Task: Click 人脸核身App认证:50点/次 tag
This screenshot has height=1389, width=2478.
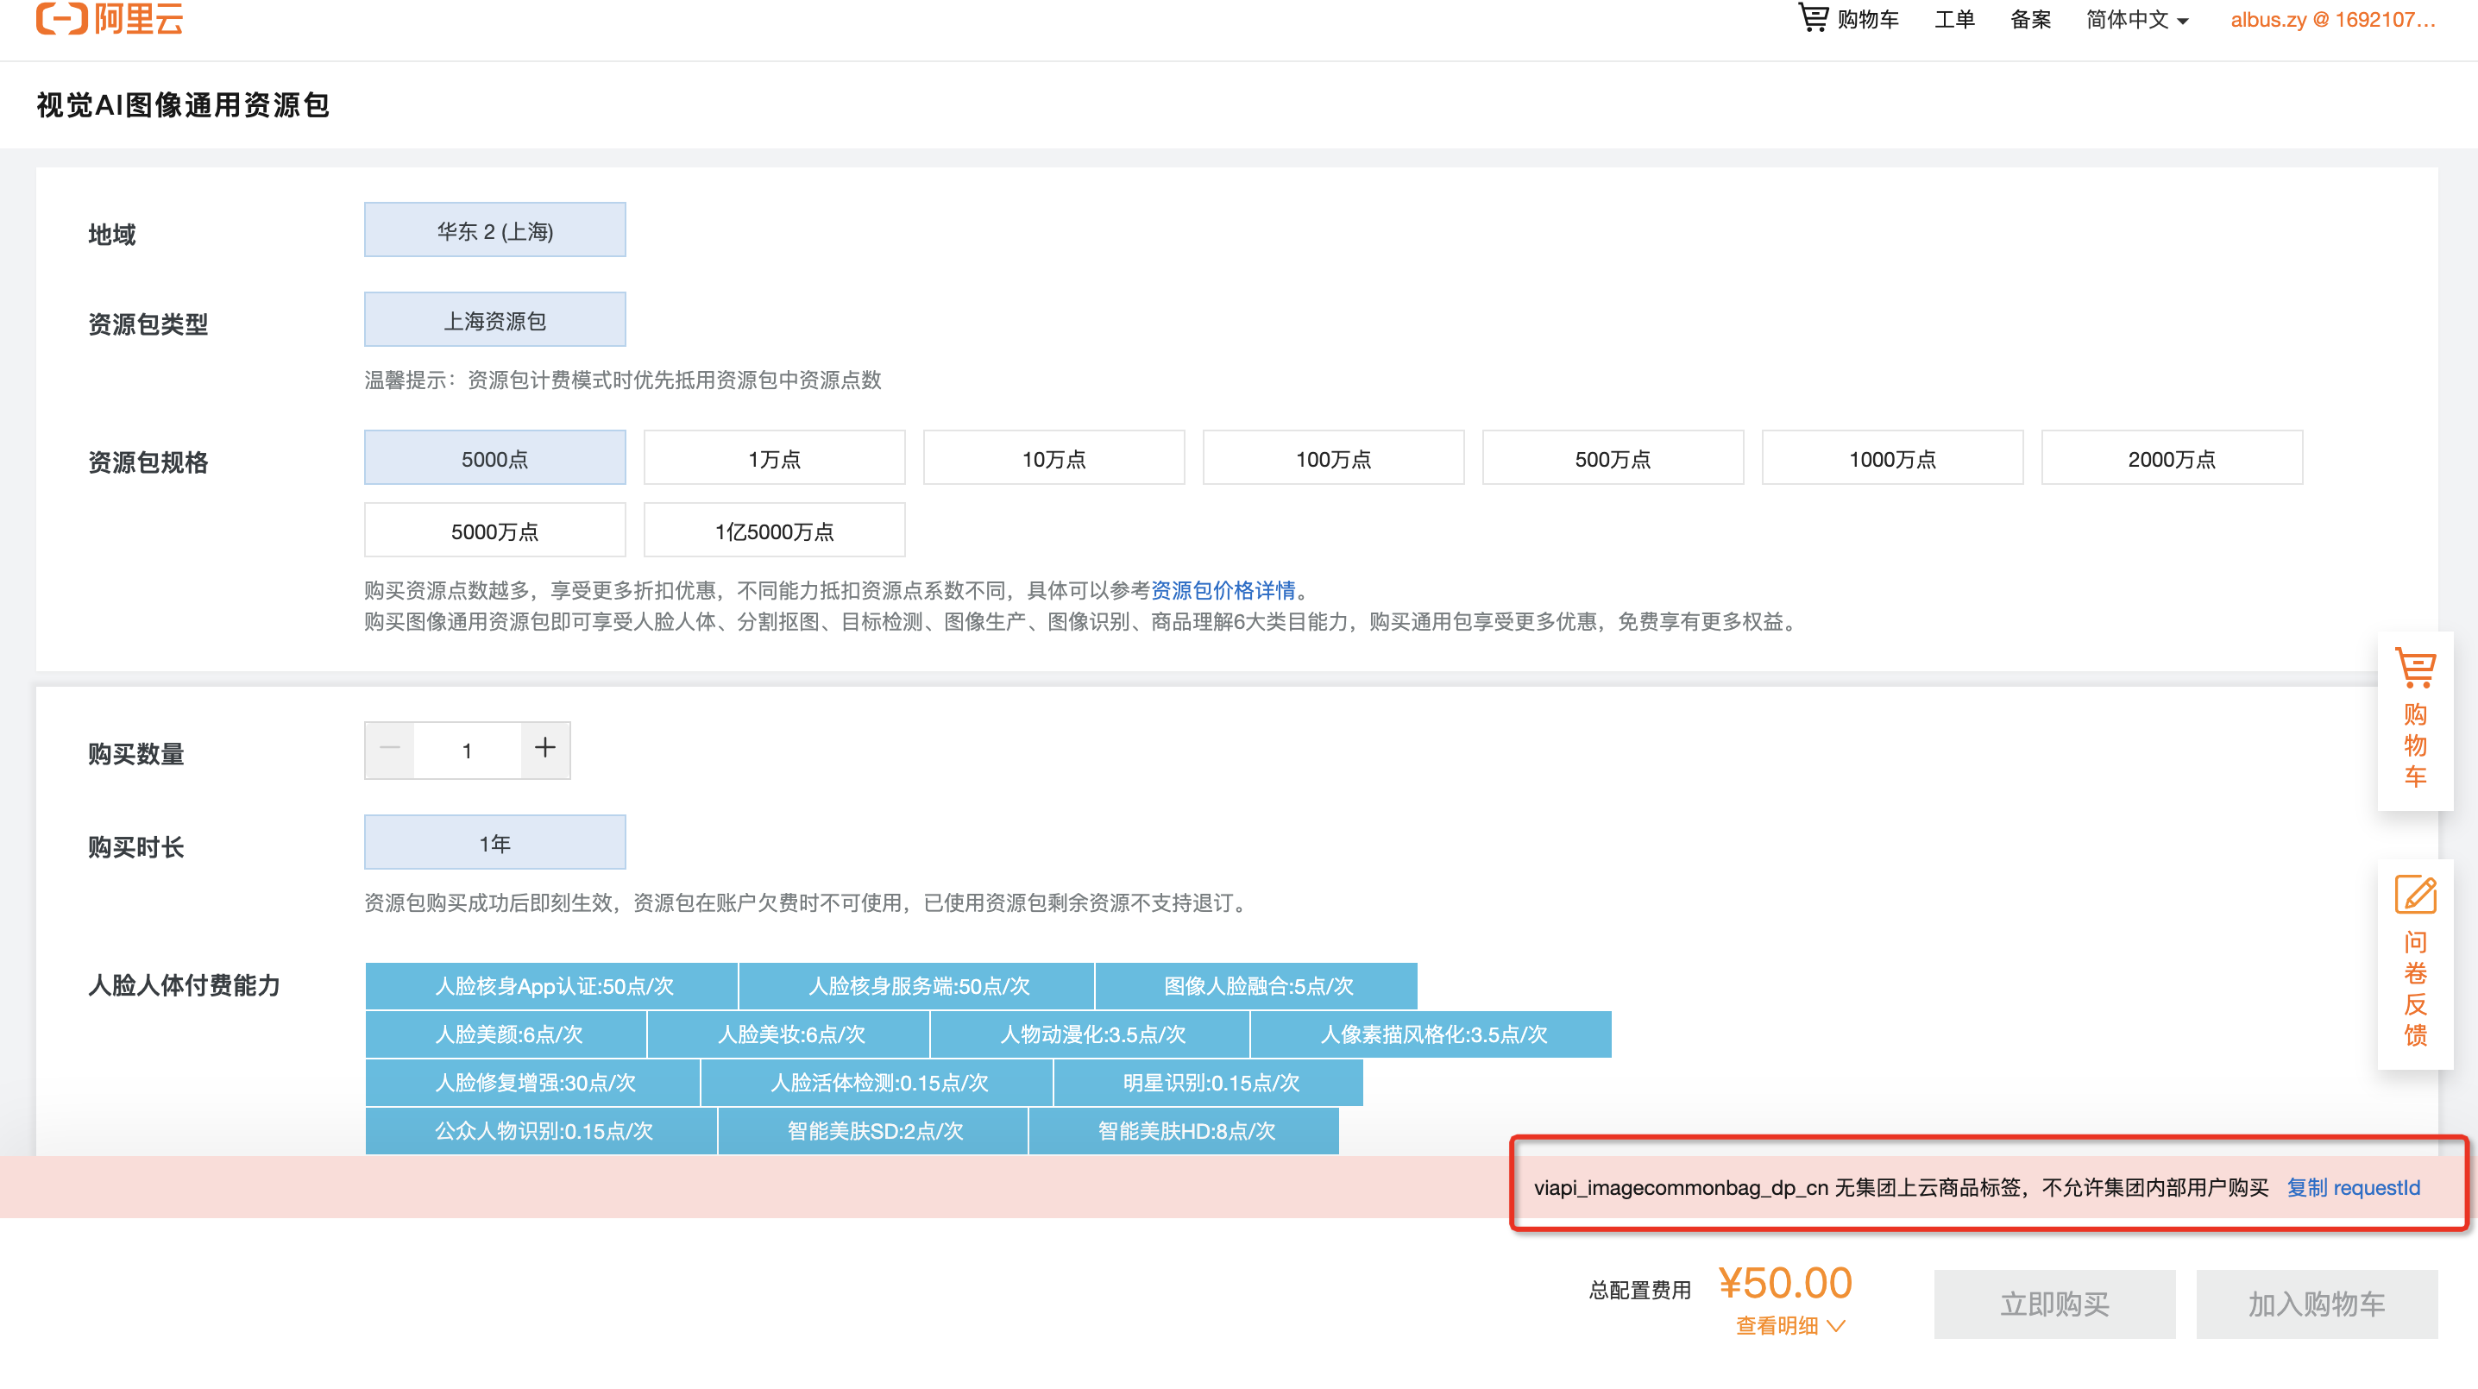Action: point(552,986)
